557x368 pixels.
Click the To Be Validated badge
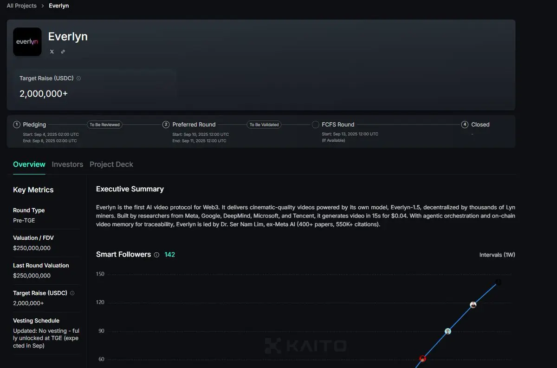tap(264, 125)
